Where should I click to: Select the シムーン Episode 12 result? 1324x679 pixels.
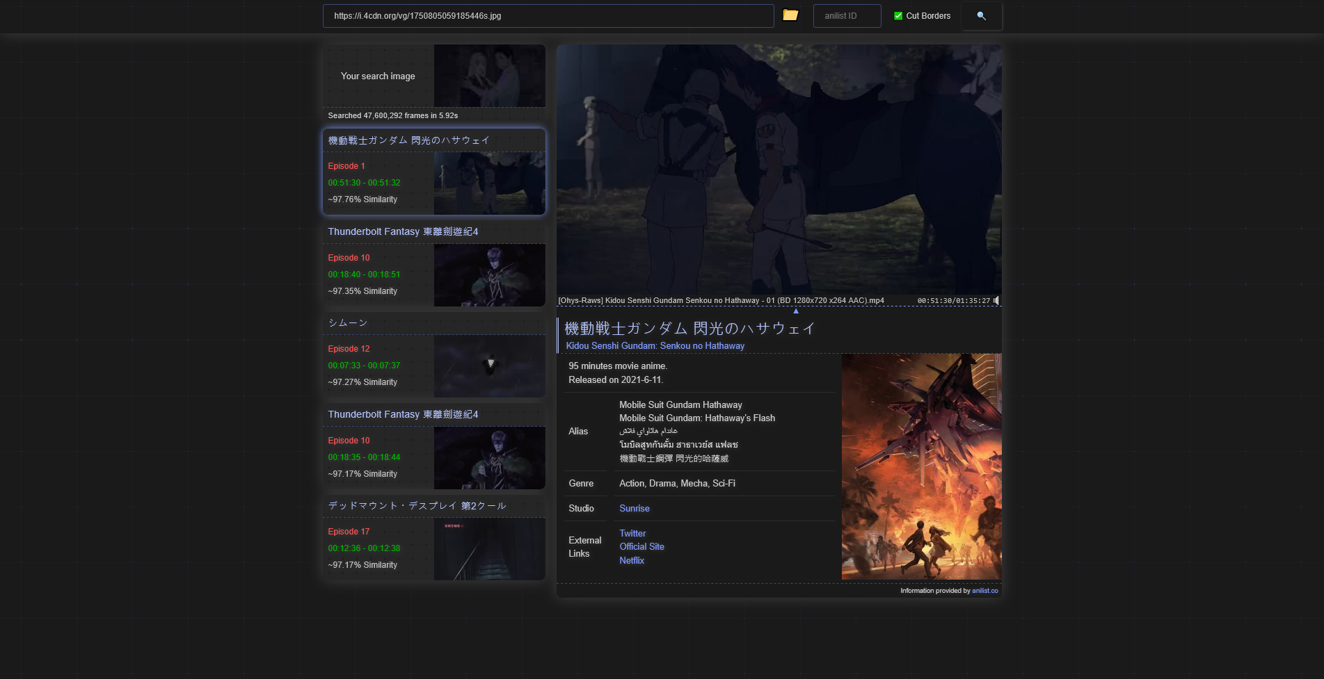(434, 354)
